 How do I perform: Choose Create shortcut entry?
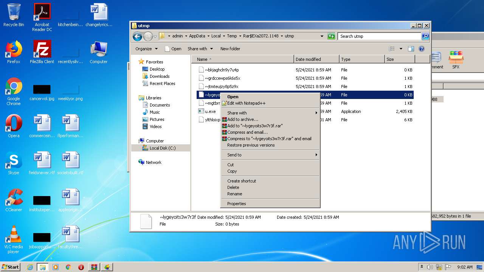click(270, 181)
